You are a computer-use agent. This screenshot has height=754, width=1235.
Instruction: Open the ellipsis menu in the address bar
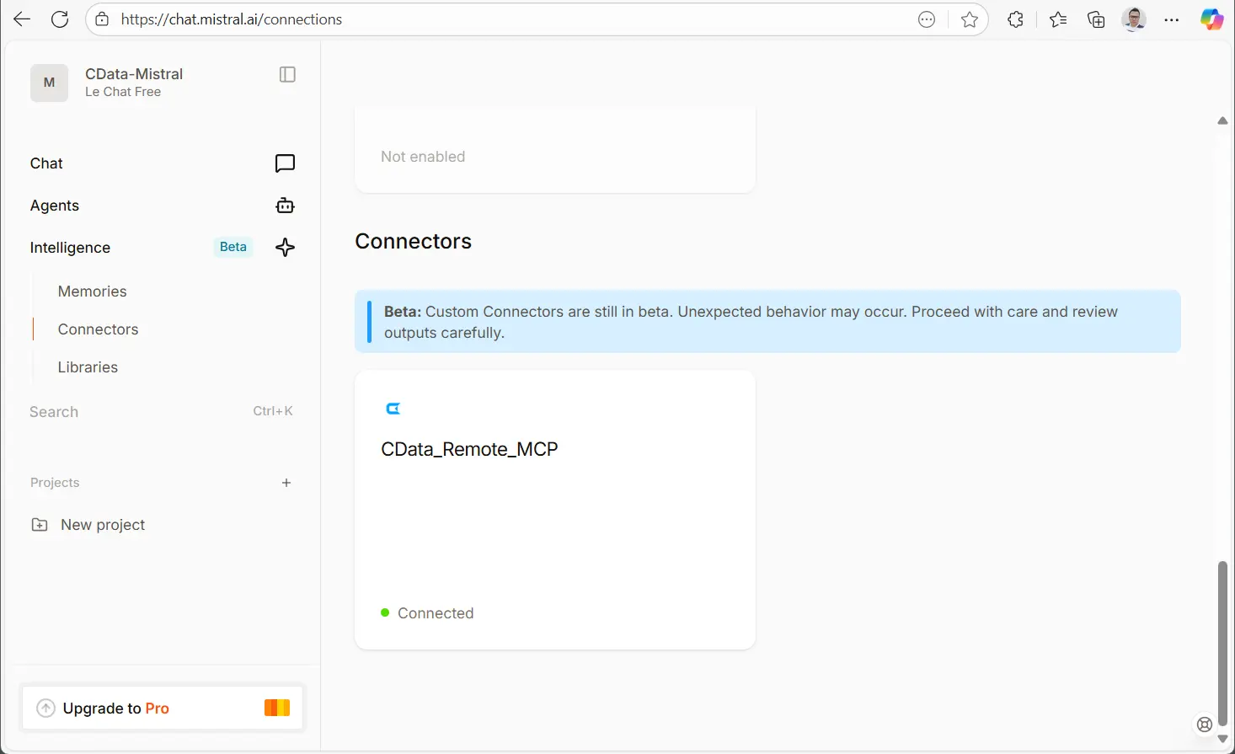tap(927, 19)
